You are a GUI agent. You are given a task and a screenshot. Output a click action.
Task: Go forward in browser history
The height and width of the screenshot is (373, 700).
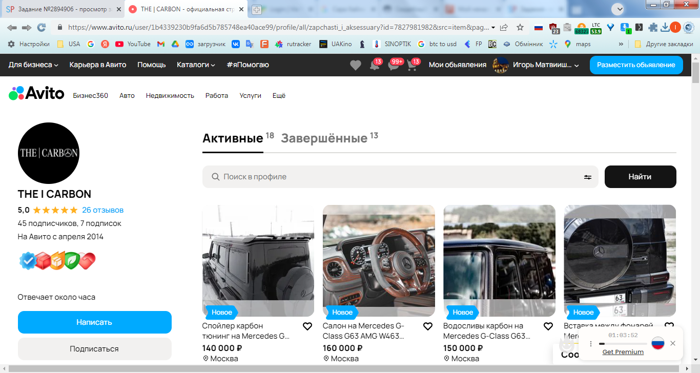[x=27, y=27]
